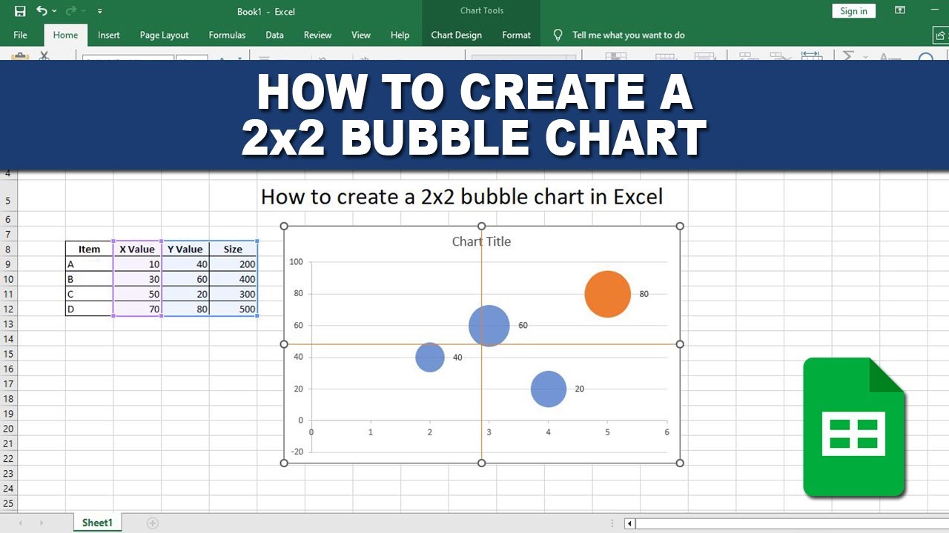
Task: Click the Tell me lightbulb icon
Action: [x=558, y=35]
